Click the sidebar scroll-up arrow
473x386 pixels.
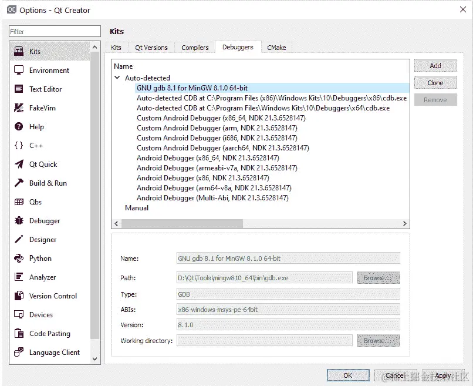[x=94, y=47]
